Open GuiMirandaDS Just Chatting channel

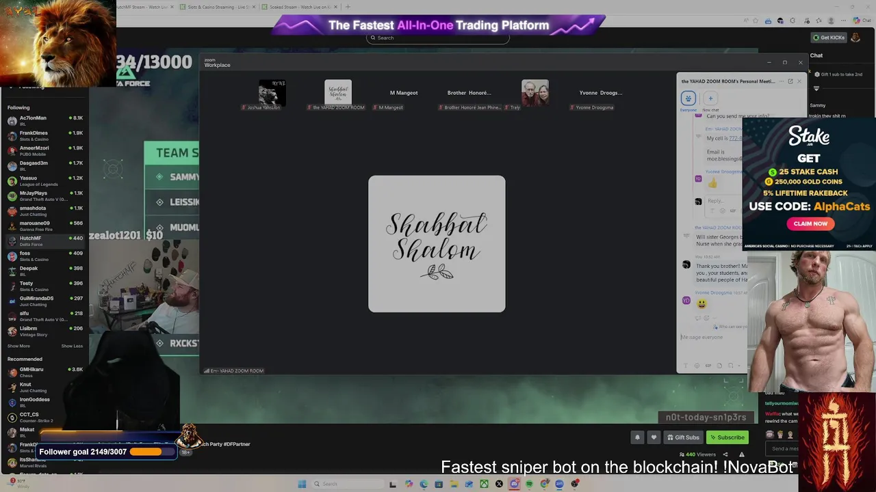point(44,301)
